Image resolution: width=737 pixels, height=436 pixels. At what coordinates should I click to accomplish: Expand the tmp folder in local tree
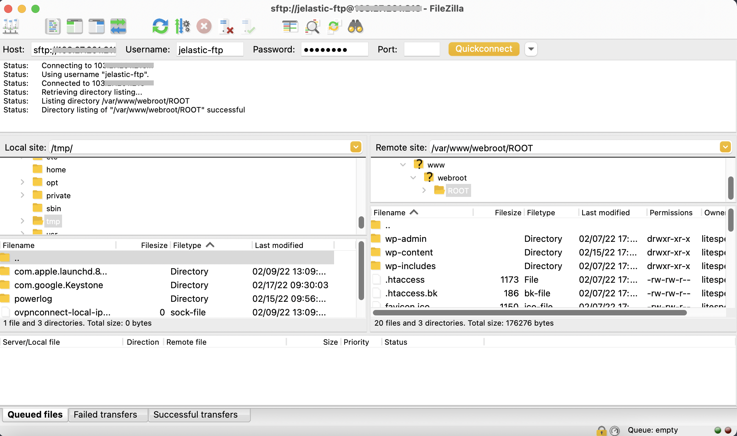click(x=22, y=221)
